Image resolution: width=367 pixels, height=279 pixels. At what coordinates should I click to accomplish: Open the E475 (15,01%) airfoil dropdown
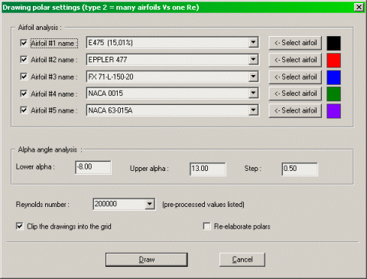coord(253,42)
